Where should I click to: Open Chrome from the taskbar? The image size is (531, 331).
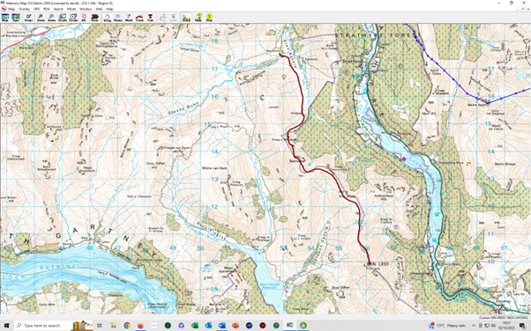click(x=127, y=326)
